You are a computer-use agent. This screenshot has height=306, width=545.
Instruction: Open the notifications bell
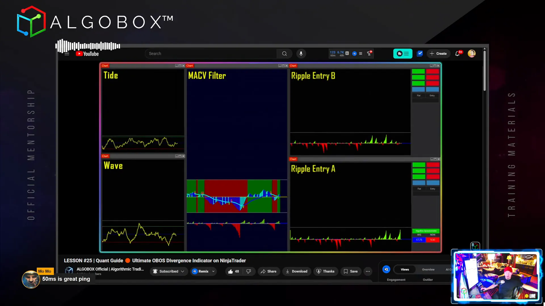pyautogui.click(x=458, y=54)
